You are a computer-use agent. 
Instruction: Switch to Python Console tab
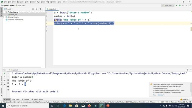coord(37,99)
